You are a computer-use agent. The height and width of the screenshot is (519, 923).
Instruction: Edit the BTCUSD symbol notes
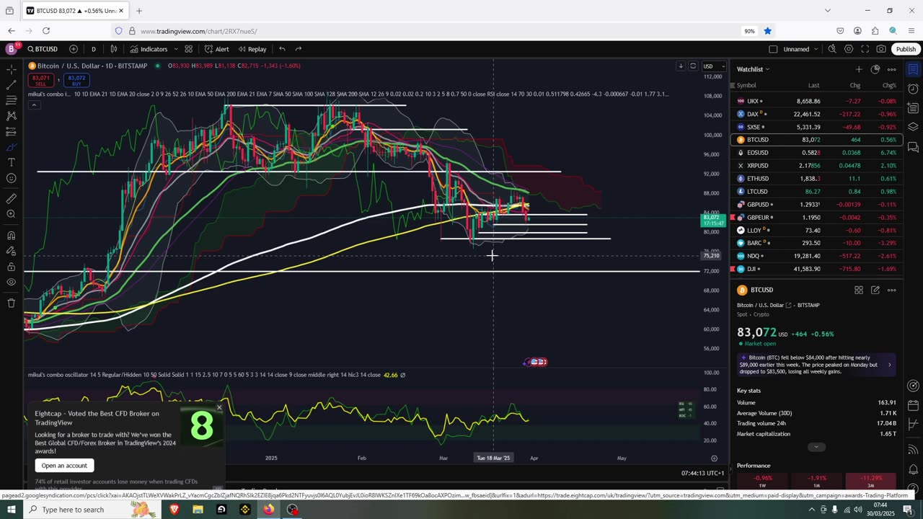tap(875, 290)
